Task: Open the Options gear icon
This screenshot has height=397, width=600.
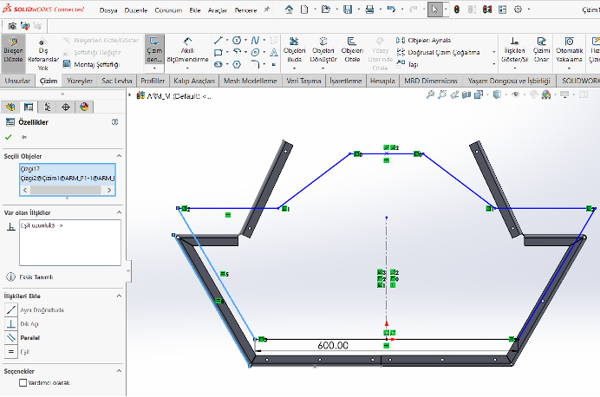Action: [518, 10]
